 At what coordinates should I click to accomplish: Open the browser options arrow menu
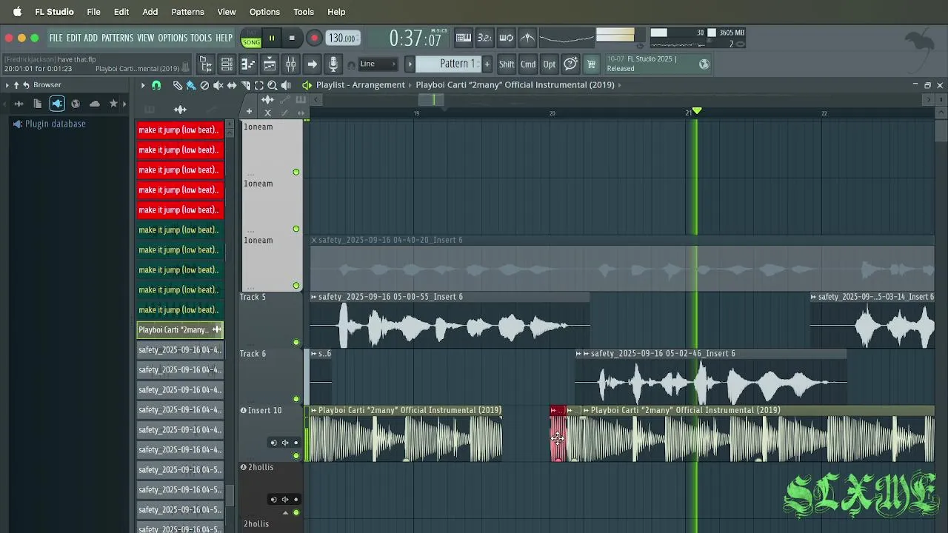click(7, 85)
